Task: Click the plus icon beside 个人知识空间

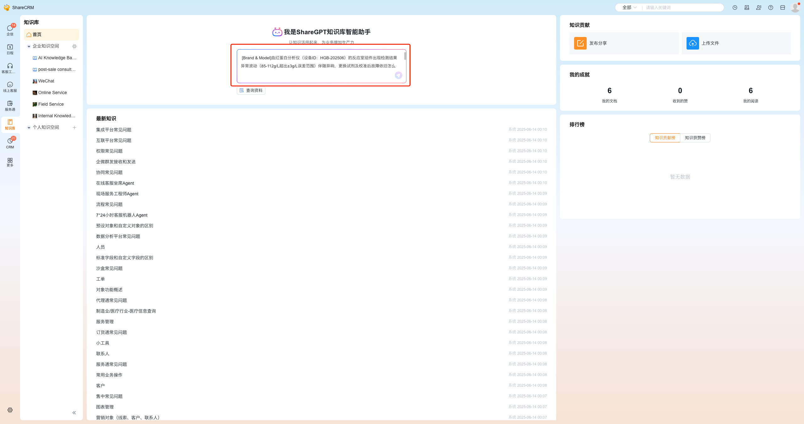Action: click(74, 127)
